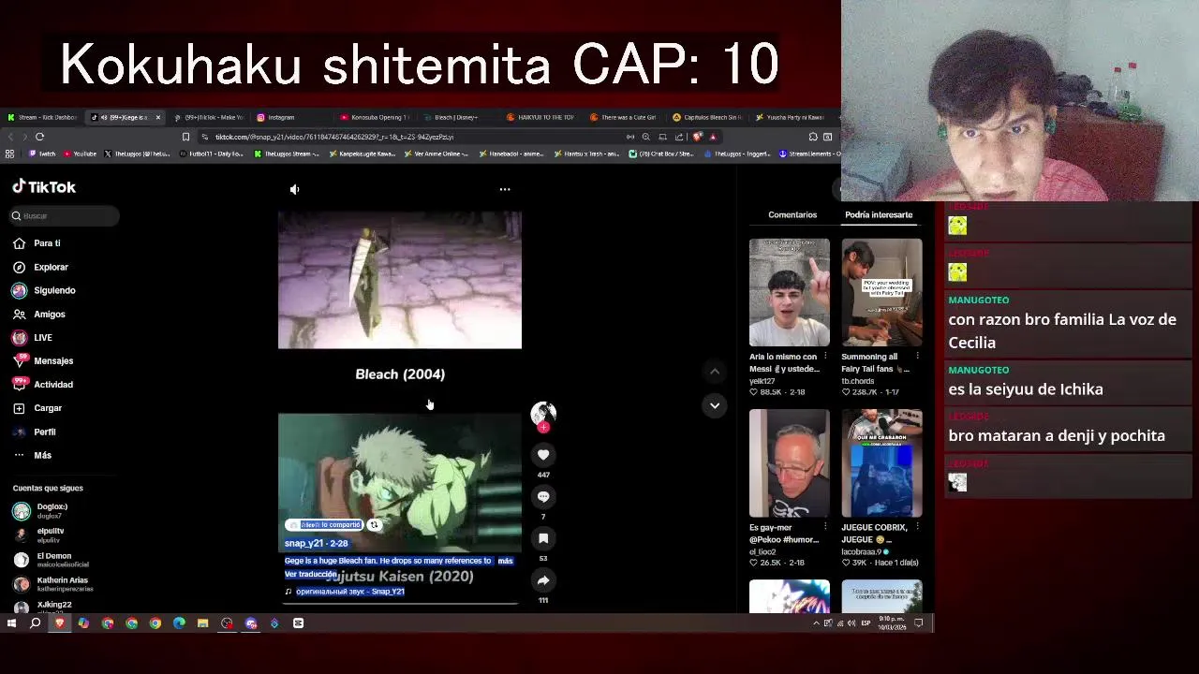This screenshot has width=1199, height=674.
Task: Open Cargar upload page
Action: 37,408
